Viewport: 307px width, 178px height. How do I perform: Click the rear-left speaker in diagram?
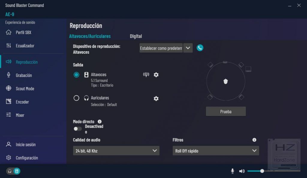tap(210, 97)
